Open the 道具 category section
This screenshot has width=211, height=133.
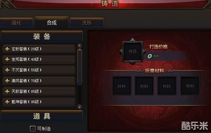[x=42, y=116]
